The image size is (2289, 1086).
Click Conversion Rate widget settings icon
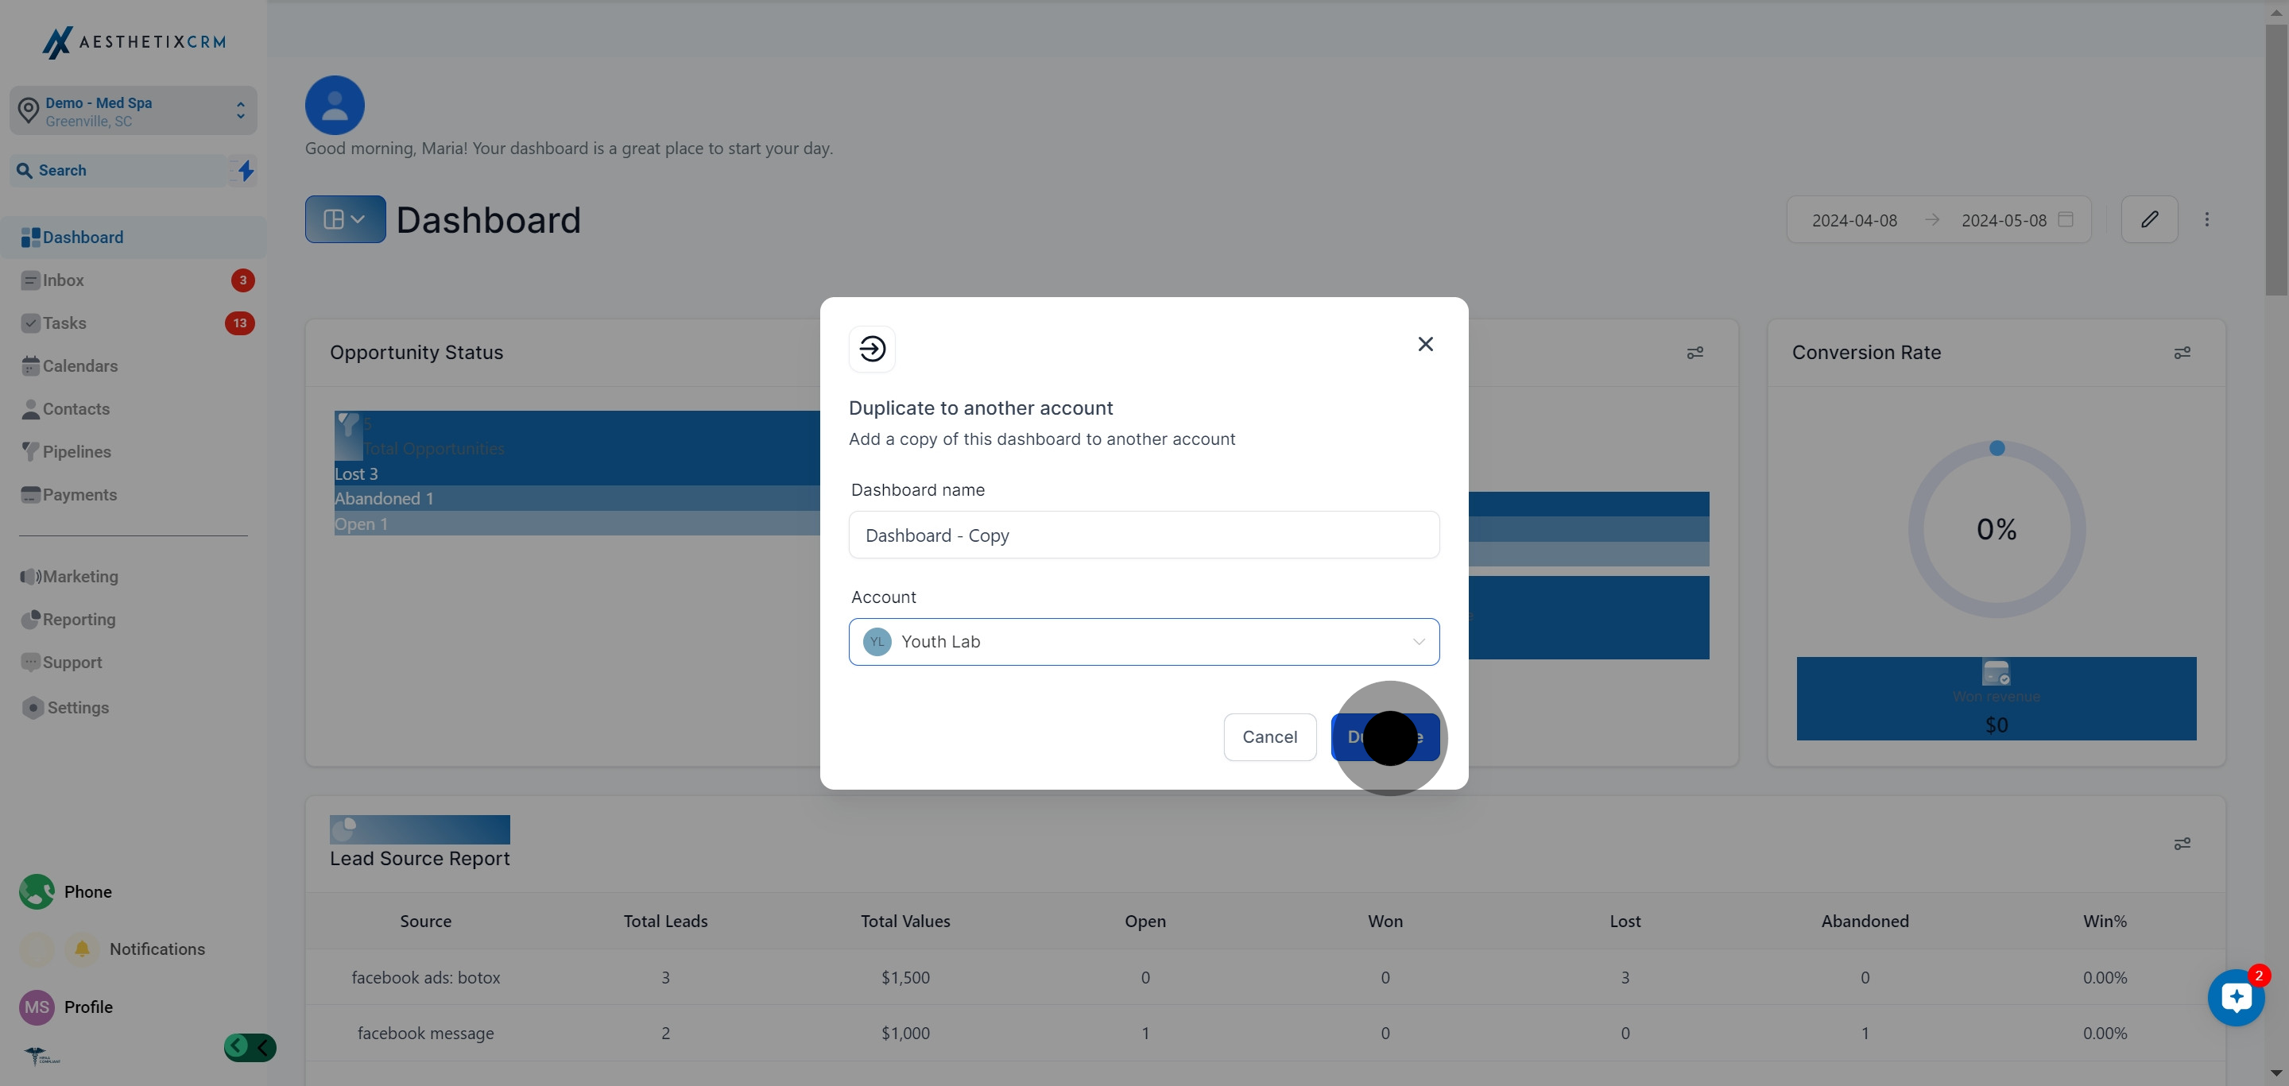point(2182,353)
